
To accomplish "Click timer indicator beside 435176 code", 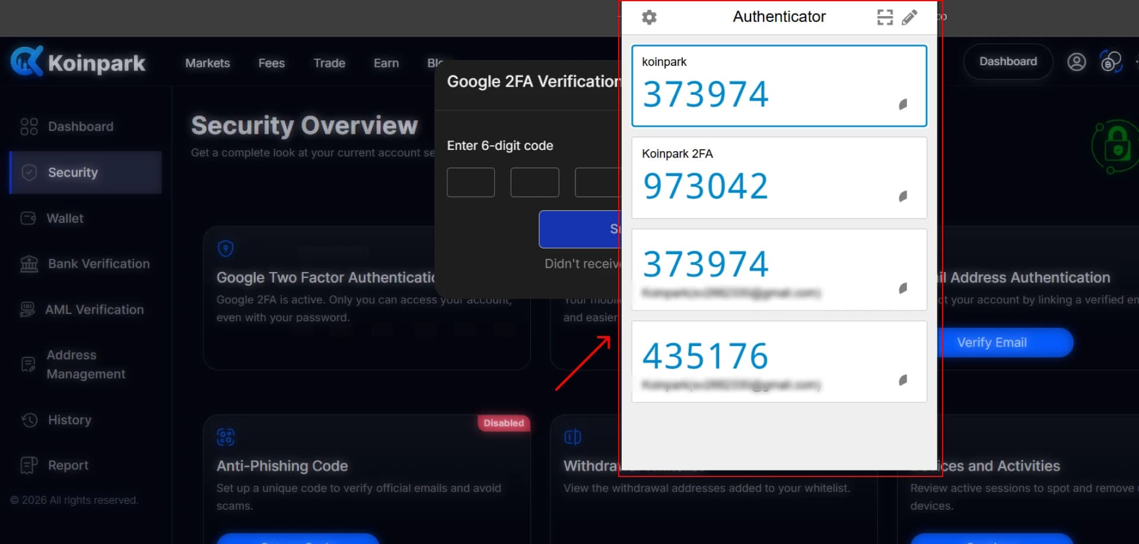I will click(x=903, y=380).
